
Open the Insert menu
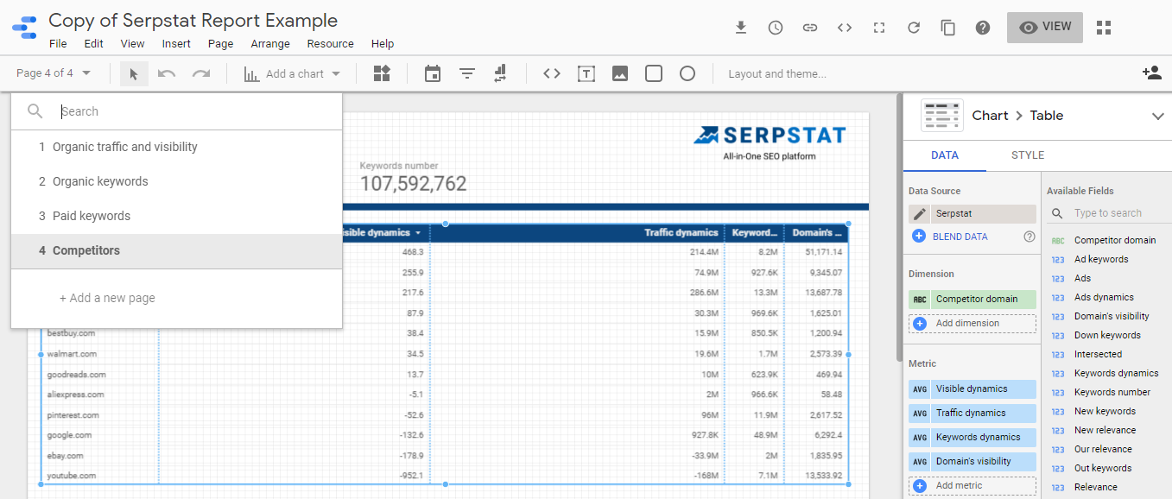176,44
